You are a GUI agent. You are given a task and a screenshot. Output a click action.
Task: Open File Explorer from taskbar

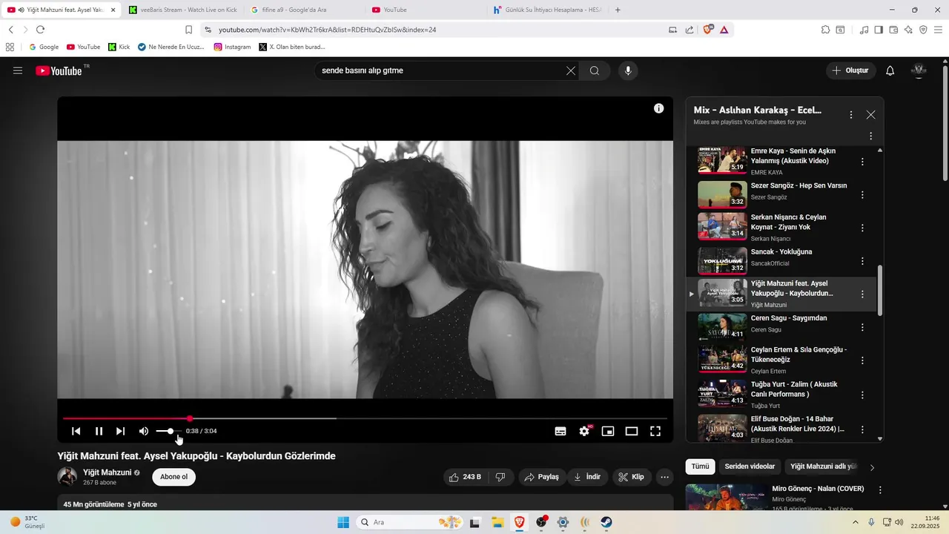click(x=497, y=522)
